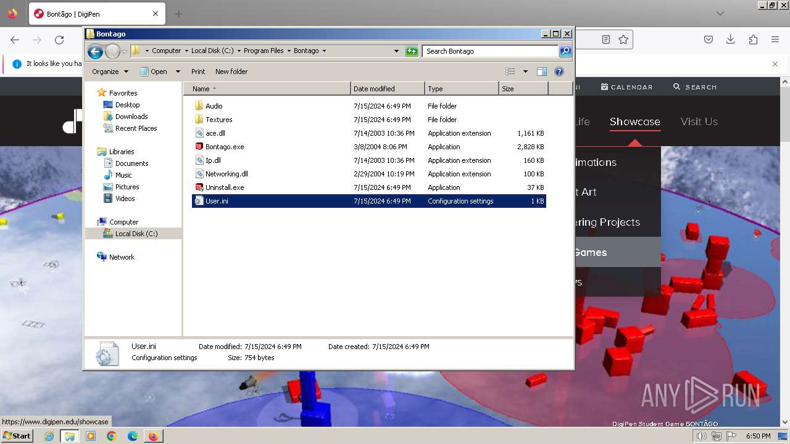790x444 pixels.
Task: Click the Windows Start button
Action: (x=17, y=436)
